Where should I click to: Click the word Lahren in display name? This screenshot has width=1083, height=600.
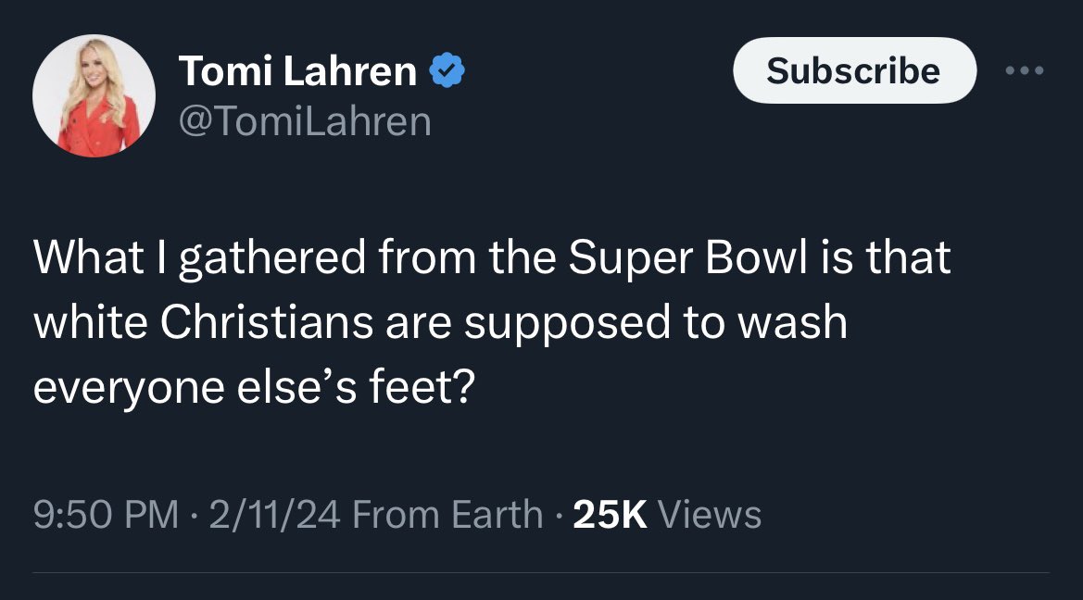click(352, 72)
